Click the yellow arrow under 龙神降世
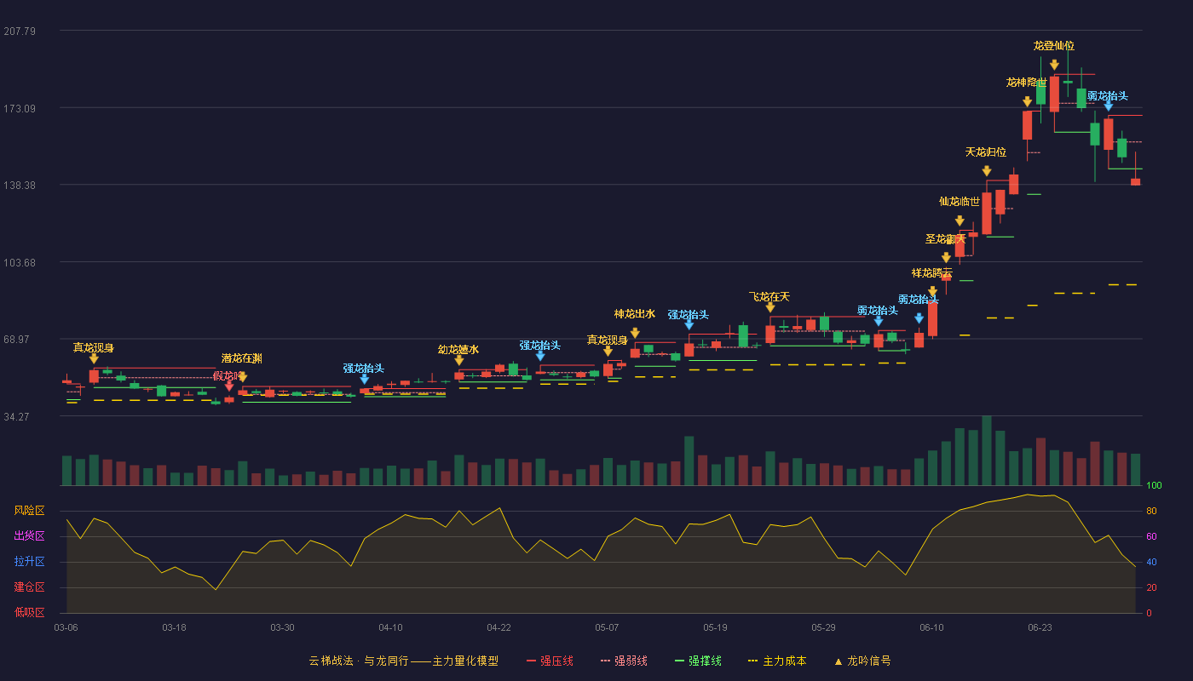The image size is (1193, 681). click(1027, 101)
